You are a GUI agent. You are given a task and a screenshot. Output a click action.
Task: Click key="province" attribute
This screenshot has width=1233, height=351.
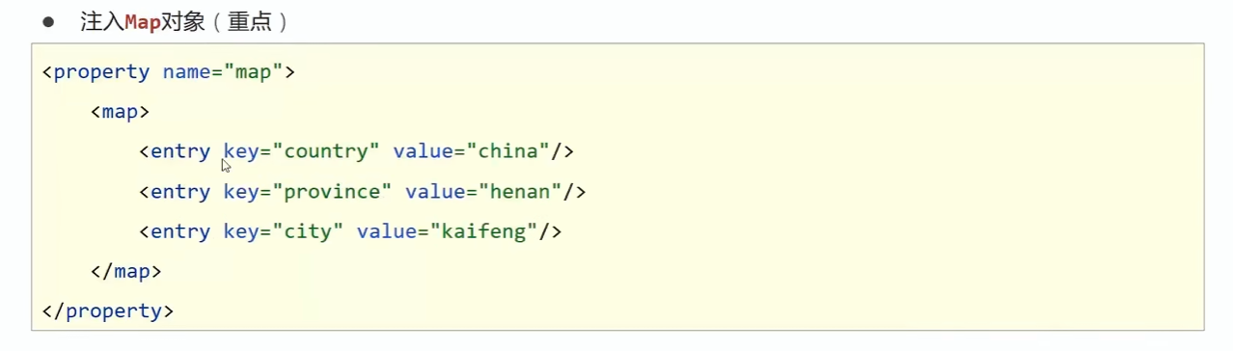pyautogui.click(x=308, y=192)
